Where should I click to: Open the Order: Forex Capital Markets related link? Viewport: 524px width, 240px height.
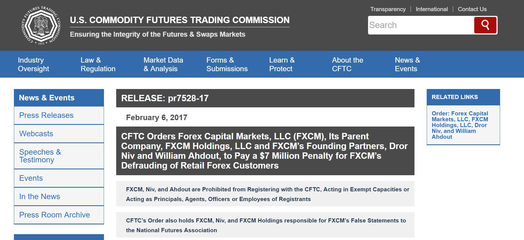[x=460, y=125]
